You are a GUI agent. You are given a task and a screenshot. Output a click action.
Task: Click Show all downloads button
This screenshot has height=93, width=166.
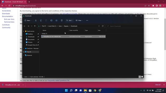158,85
